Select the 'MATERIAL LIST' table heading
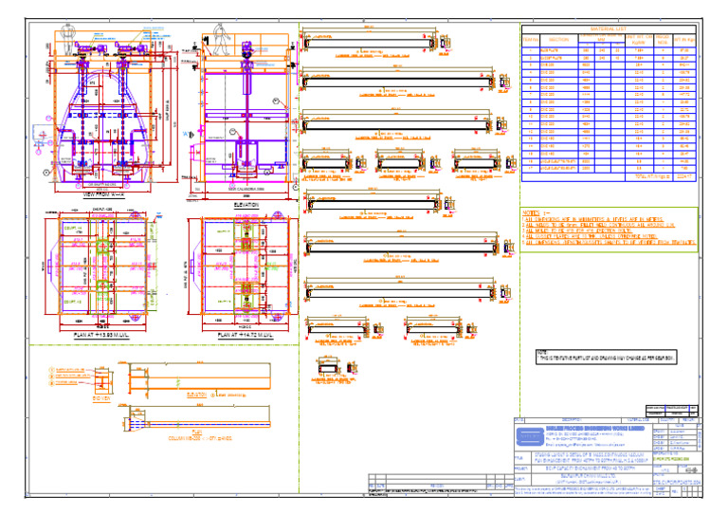Image resolution: width=728 pixels, height=515 pixels. [x=609, y=29]
